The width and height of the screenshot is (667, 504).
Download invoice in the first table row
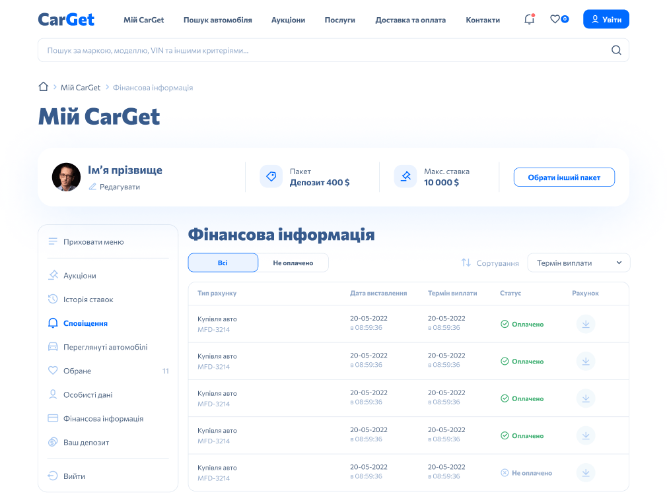tap(586, 324)
